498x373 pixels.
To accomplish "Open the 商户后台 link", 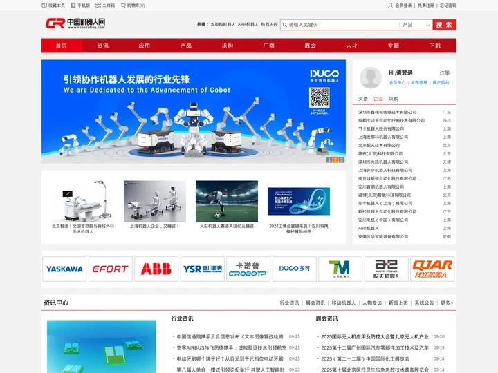I will pos(441,82).
